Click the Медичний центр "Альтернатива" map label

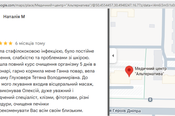[x=150, y=71]
